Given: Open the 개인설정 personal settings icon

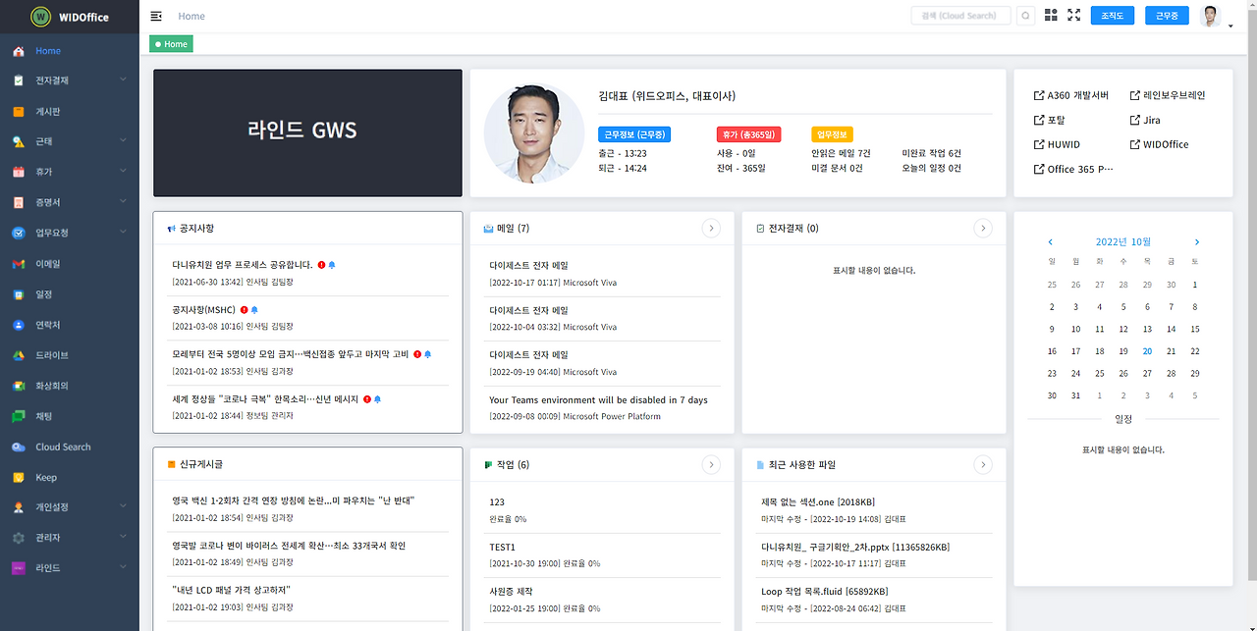Looking at the screenshot, I should point(18,507).
